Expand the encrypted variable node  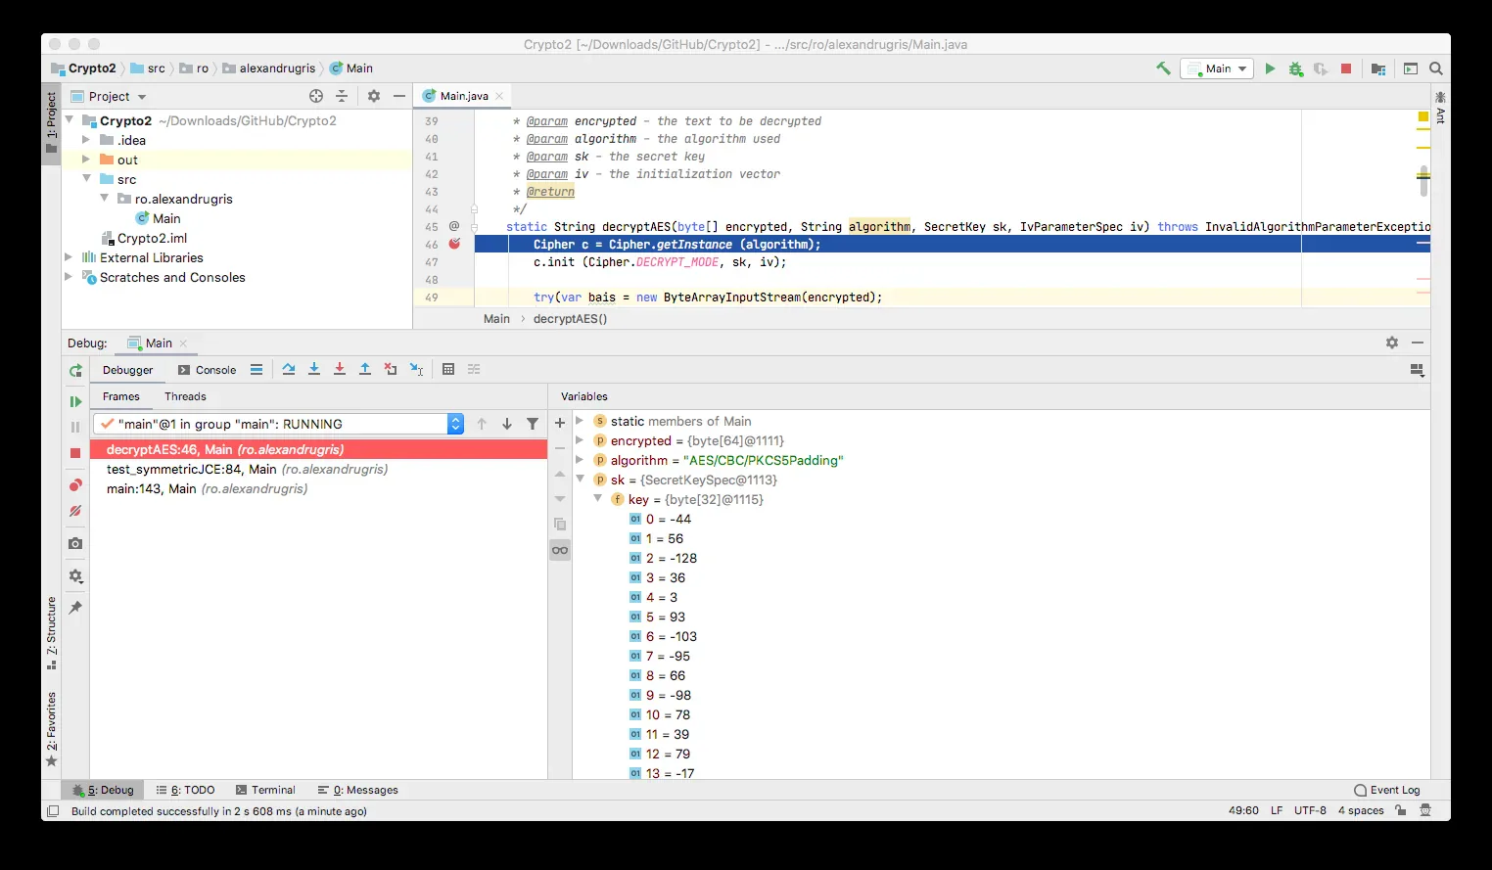580,440
